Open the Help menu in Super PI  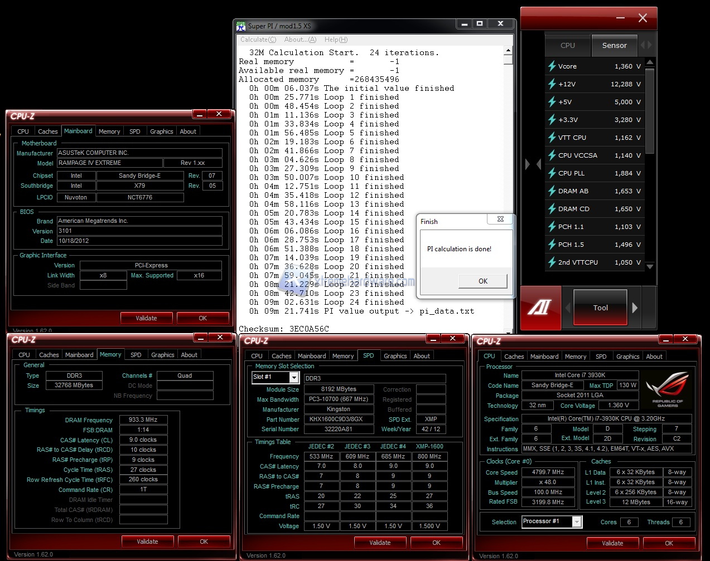[x=336, y=40]
